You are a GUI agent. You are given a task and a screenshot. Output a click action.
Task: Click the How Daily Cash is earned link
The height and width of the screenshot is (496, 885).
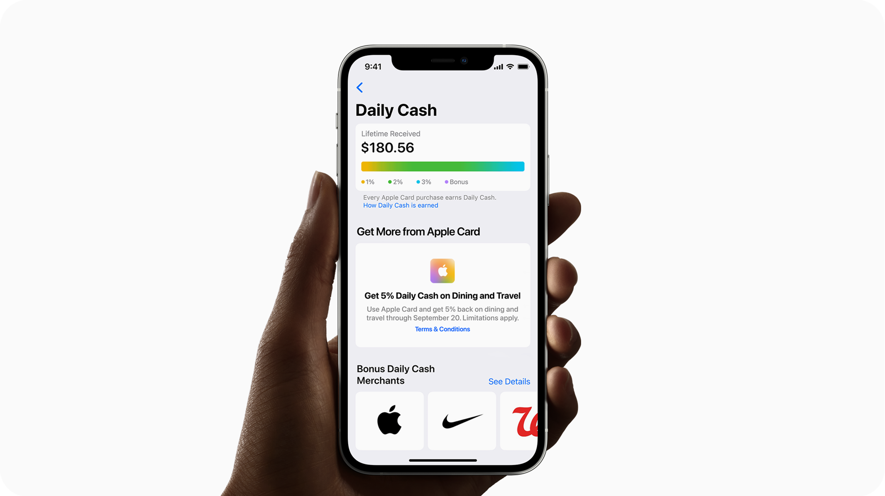[x=400, y=205]
